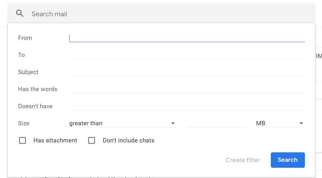The image size is (322, 178).
Task: Click the Don't include chats label
Action: (129, 140)
